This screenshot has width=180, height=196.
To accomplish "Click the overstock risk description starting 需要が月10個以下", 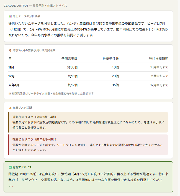I will [88, 125].
